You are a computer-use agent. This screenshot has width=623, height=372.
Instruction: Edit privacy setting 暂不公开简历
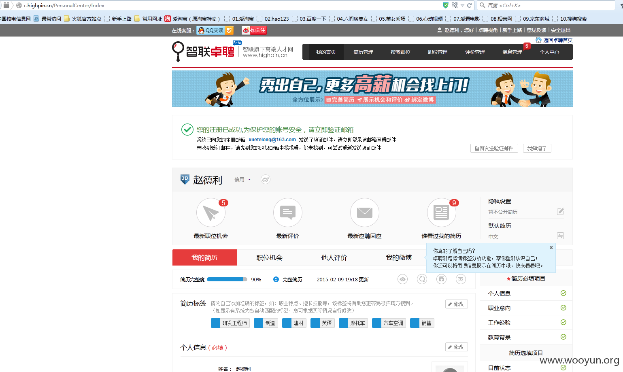click(x=561, y=211)
